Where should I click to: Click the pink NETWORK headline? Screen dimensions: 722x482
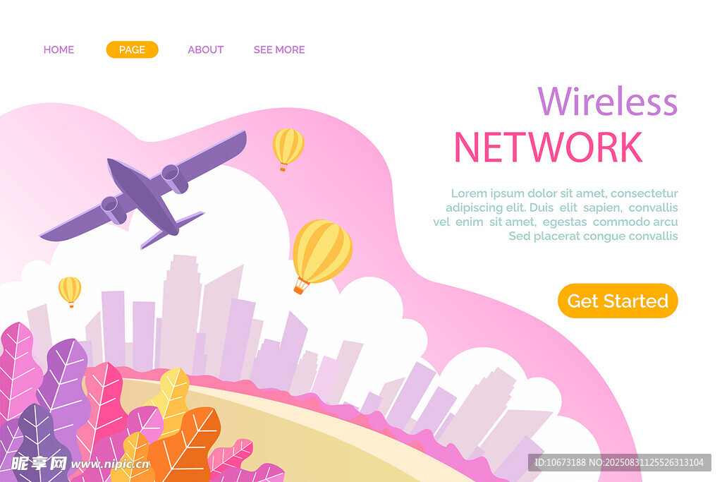click(x=548, y=147)
